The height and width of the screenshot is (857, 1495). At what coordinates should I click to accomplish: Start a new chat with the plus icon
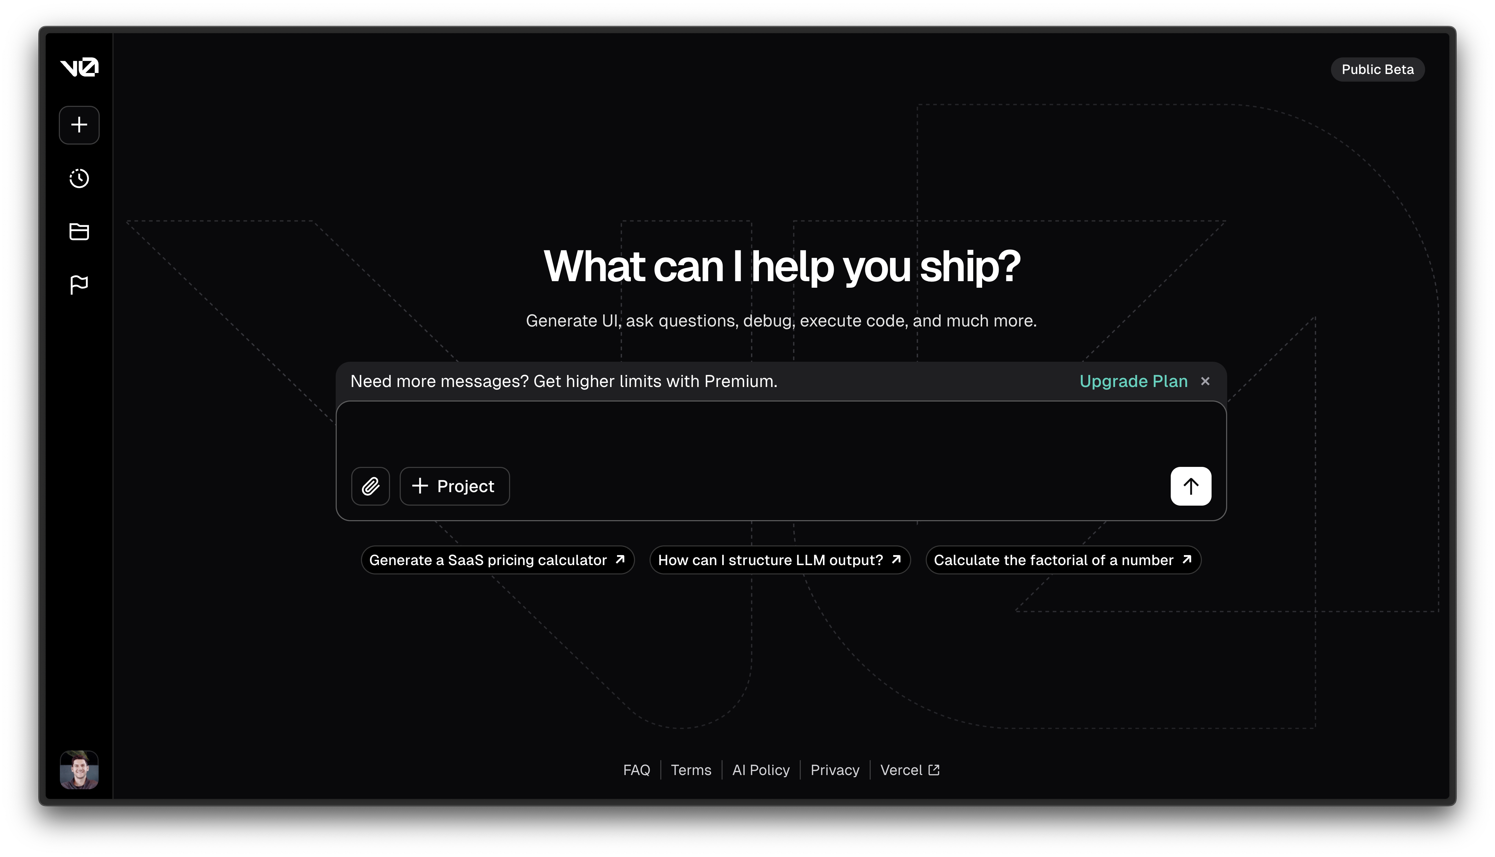(x=79, y=125)
